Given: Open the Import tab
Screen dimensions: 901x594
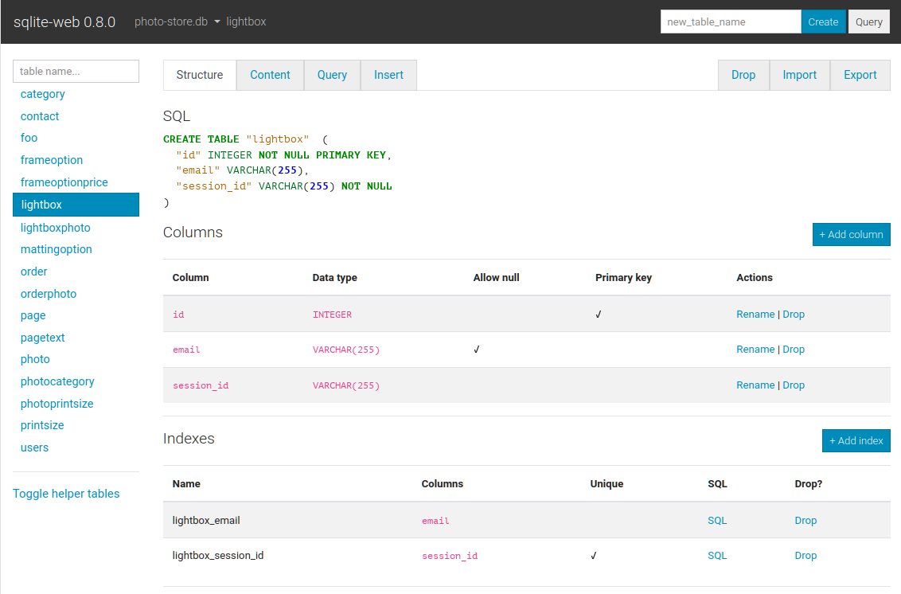Looking at the screenshot, I should [x=799, y=75].
